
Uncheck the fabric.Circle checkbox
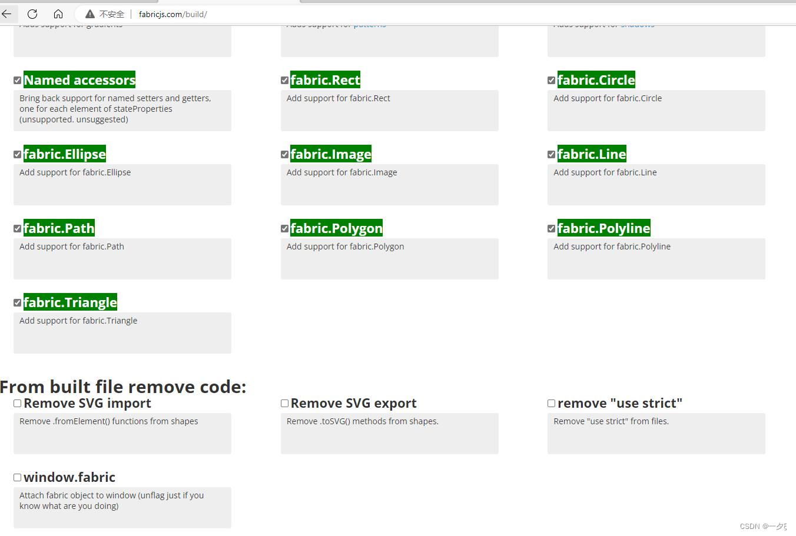pos(552,81)
